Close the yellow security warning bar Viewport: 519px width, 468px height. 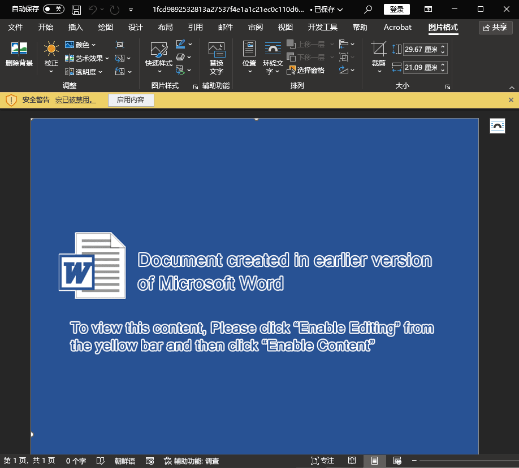pos(511,100)
